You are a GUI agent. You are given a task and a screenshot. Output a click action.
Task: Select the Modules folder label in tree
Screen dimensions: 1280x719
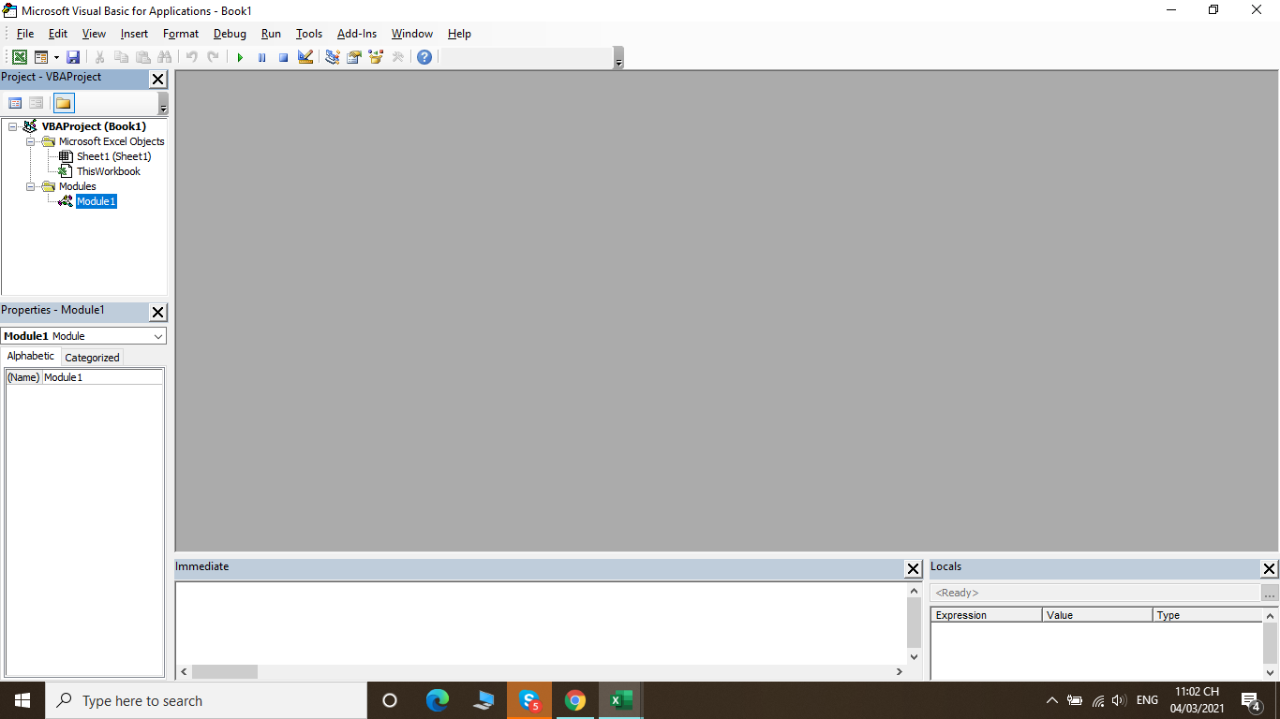(77, 186)
